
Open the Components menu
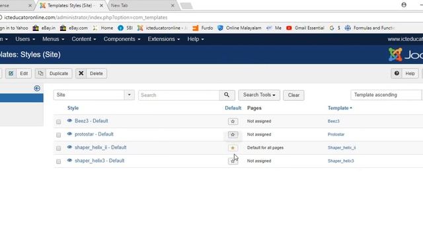click(x=122, y=39)
